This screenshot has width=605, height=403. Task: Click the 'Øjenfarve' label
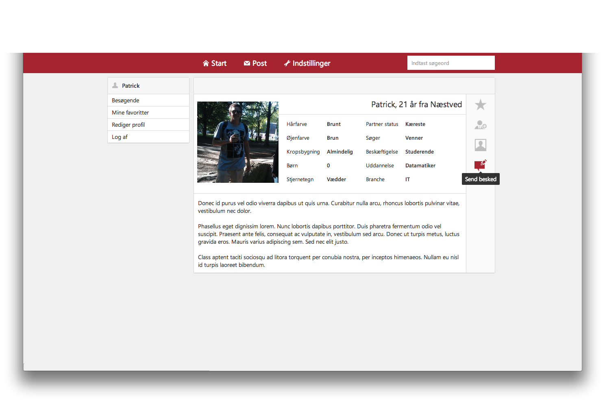pos(298,138)
